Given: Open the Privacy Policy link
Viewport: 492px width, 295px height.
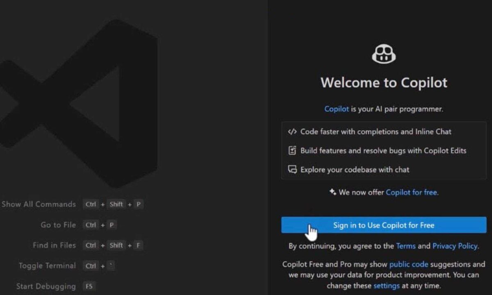Looking at the screenshot, I should (x=455, y=246).
